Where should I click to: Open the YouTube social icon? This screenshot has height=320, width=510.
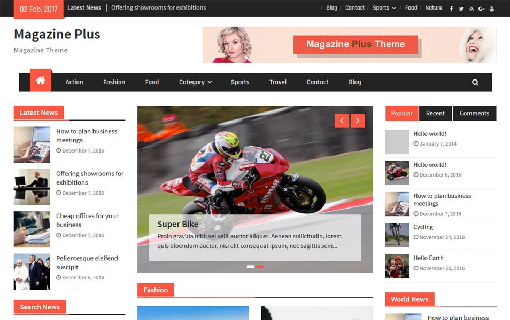[491, 9]
